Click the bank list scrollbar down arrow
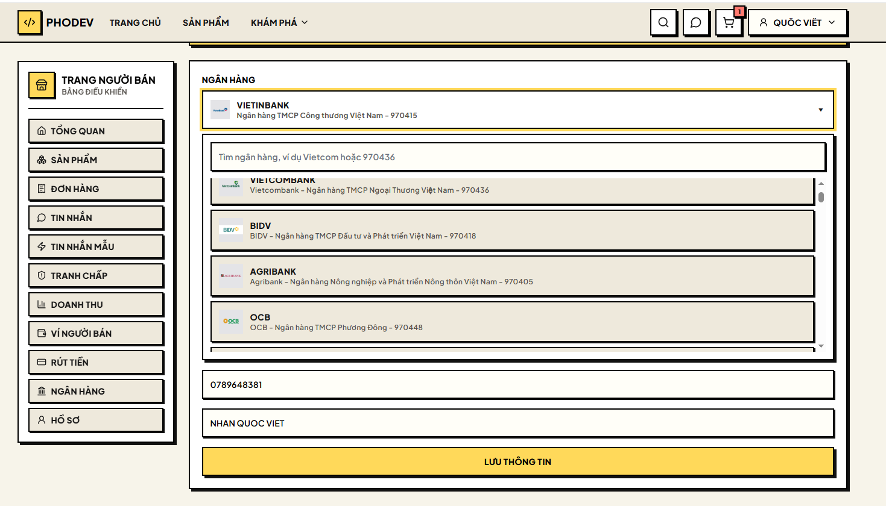Screen dimensions: 886x506 click(821, 346)
